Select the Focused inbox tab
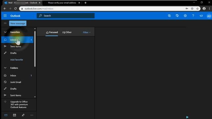 pyautogui.click(x=52, y=32)
